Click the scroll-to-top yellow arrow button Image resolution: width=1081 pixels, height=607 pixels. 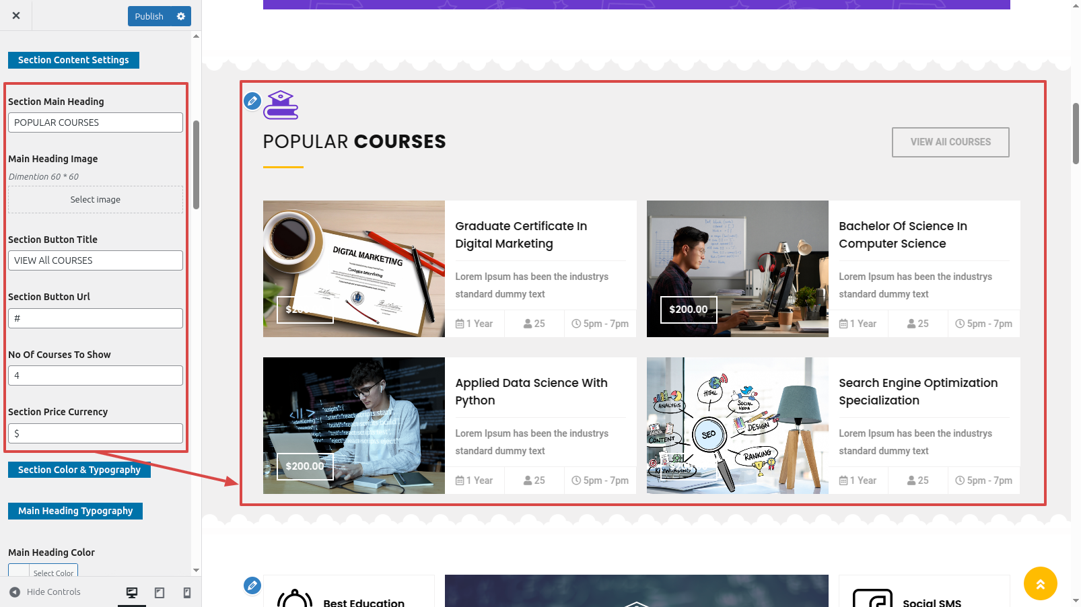tap(1040, 583)
